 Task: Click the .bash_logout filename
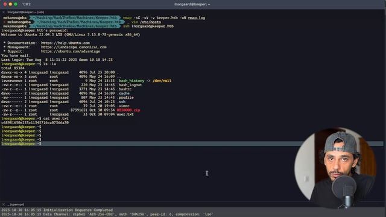point(129,85)
